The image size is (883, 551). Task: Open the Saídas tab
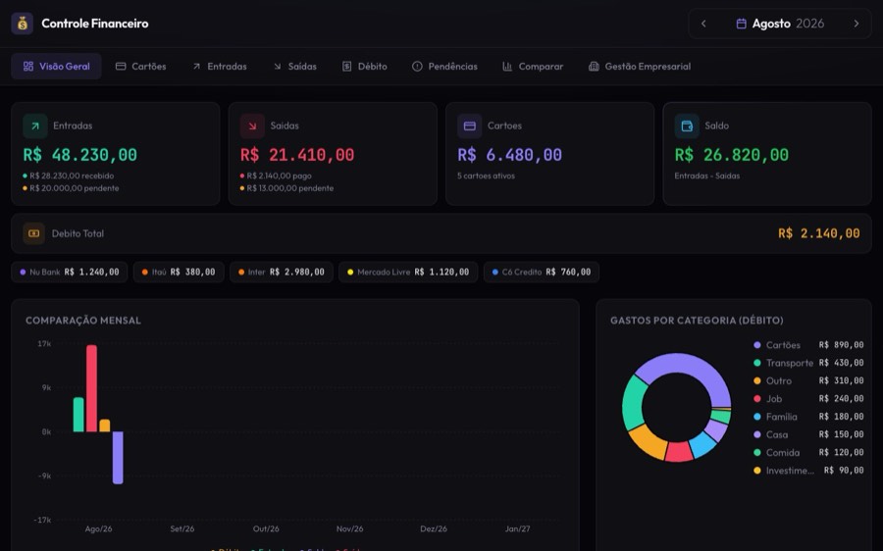[295, 67]
